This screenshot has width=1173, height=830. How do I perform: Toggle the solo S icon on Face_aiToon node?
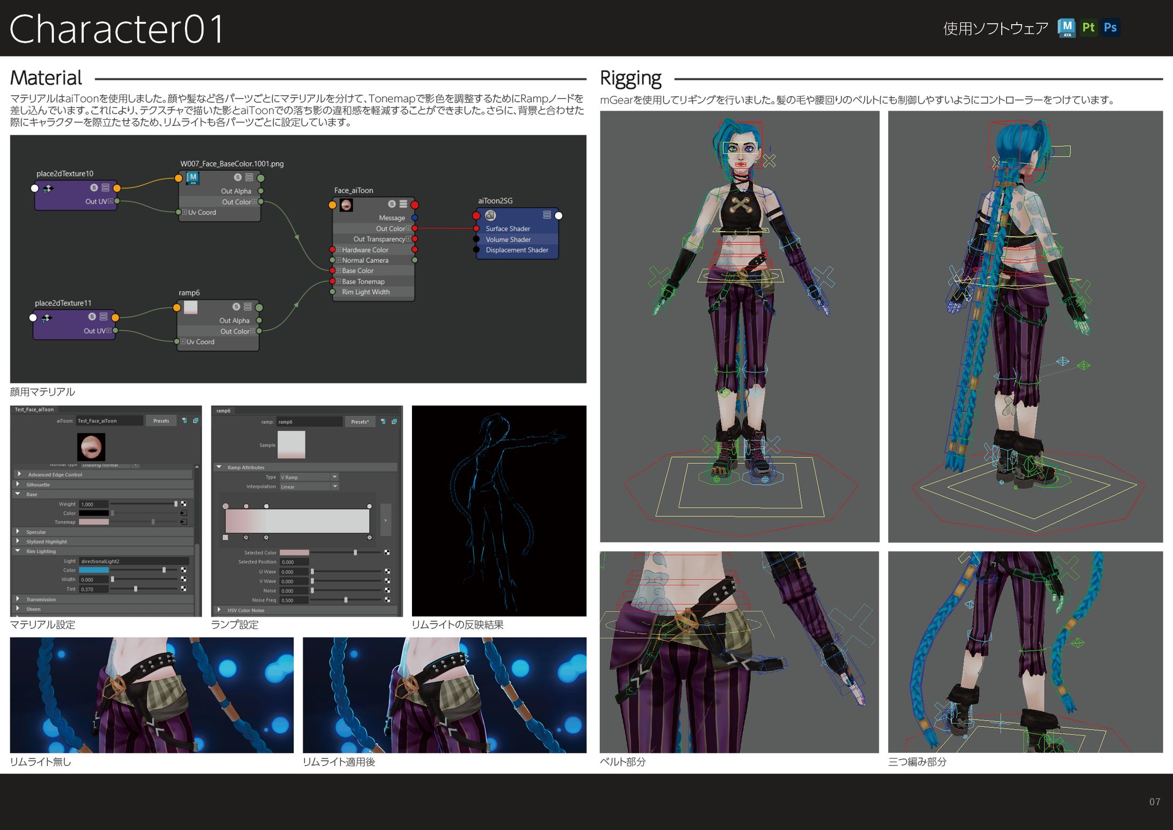coord(392,204)
